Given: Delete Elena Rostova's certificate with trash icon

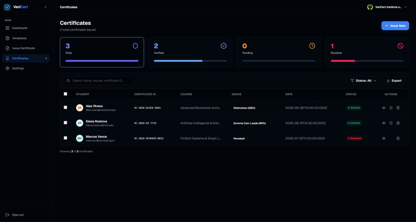Looking at the screenshot, I should [398, 123].
